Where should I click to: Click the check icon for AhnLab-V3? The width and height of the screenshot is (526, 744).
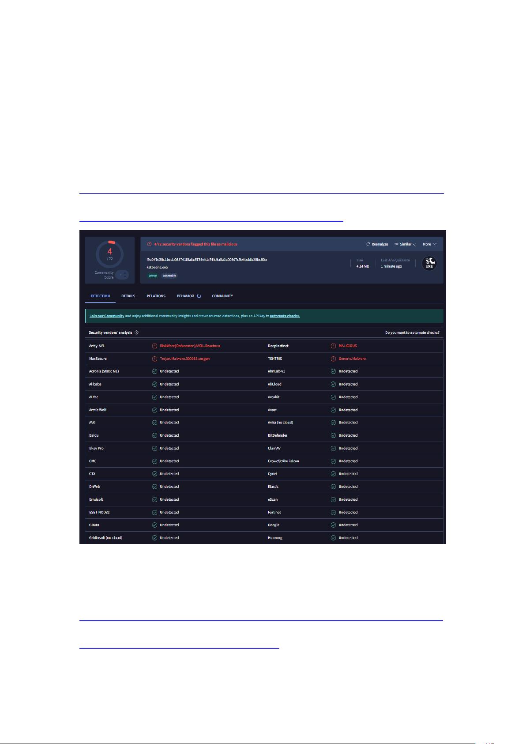[333, 371]
